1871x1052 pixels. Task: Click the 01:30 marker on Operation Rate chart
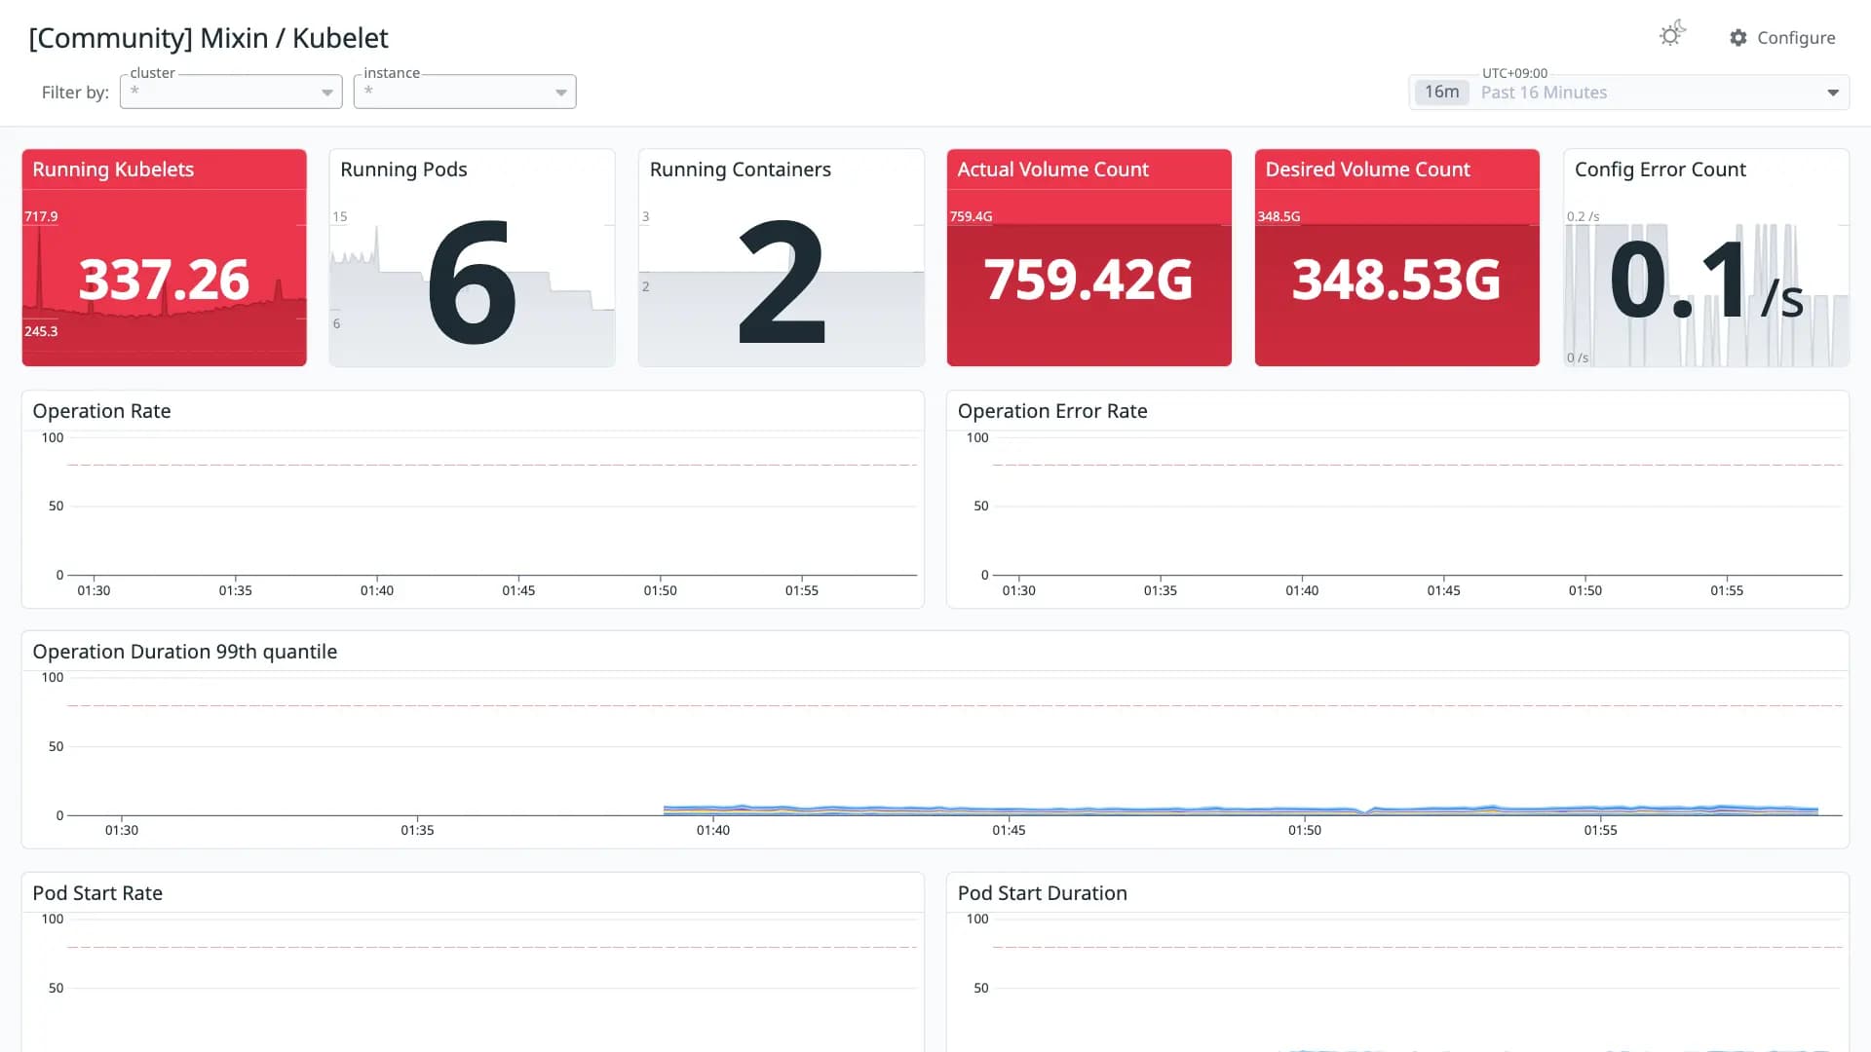[x=94, y=590]
